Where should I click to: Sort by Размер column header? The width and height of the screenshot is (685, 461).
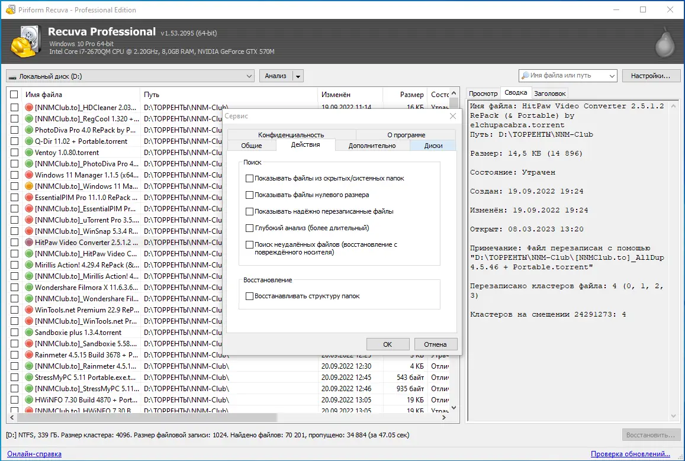(405, 94)
